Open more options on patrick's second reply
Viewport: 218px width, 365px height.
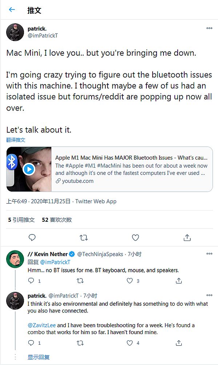click(209, 295)
